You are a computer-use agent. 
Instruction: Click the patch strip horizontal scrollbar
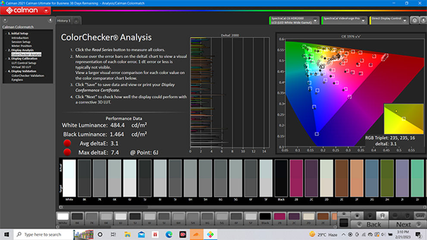196,227
